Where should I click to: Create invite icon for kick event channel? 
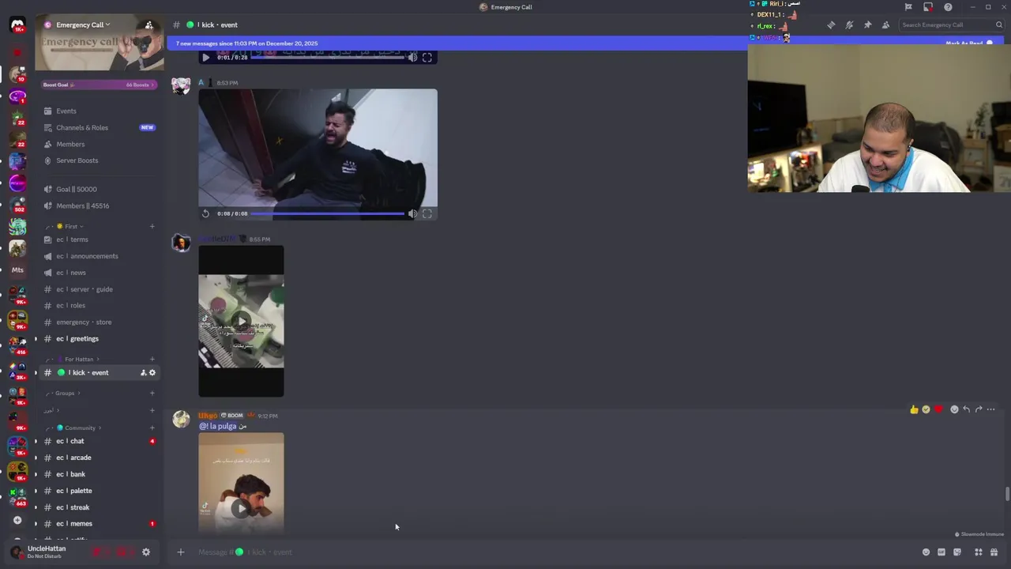pos(143,372)
